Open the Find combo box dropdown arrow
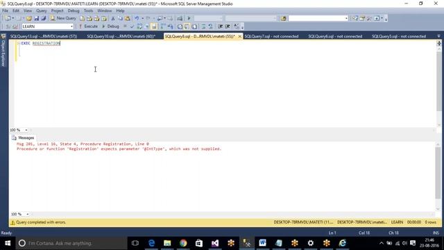The image size is (444, 250). click(346, 19)
